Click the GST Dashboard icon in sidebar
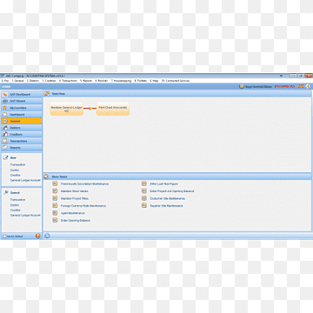The width and height of the screenshot is (313, 313). pos(5,95)
